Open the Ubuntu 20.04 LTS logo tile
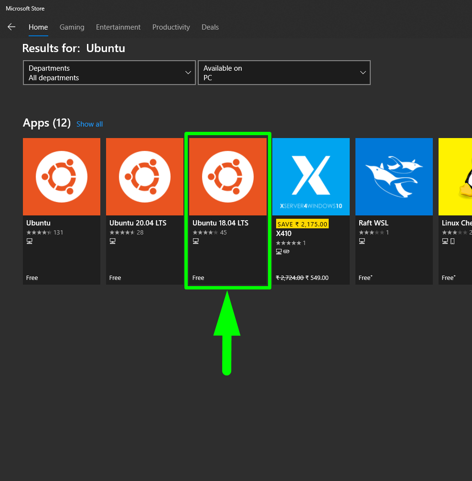472x481 pixels. 145,177
